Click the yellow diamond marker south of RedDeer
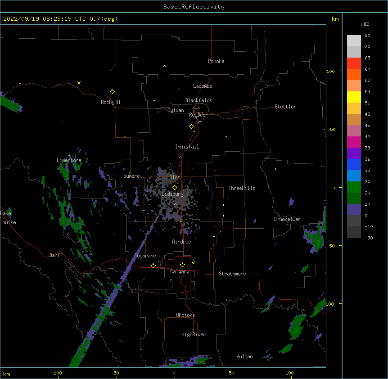The width and height of the screenshot is (388, 379). [192, 126]
